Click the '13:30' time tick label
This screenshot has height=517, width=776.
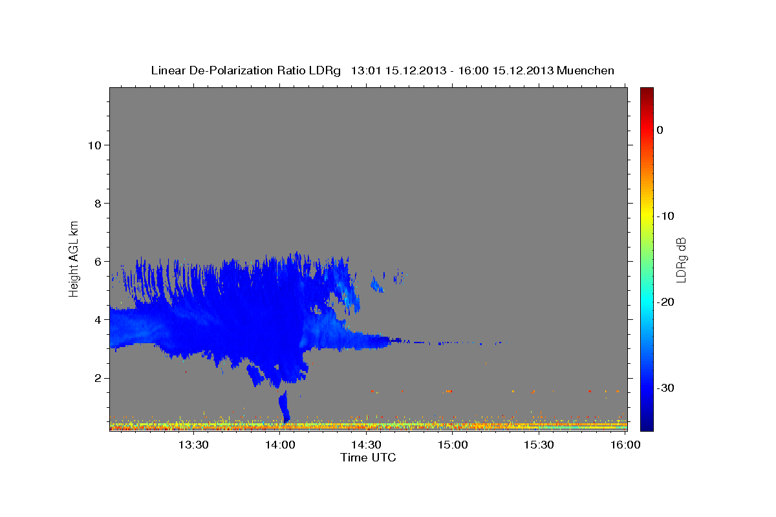click(x=193, y=445)
